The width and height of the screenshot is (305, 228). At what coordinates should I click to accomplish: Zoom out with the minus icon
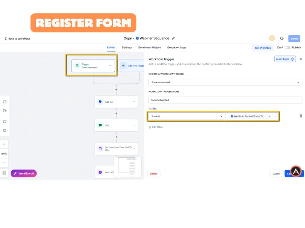point(4,163)
